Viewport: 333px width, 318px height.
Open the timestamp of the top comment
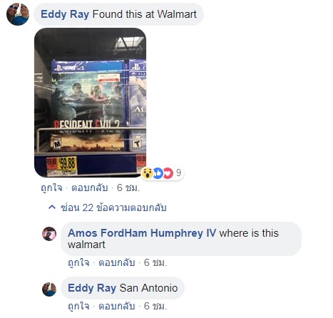tap(128, 188)
